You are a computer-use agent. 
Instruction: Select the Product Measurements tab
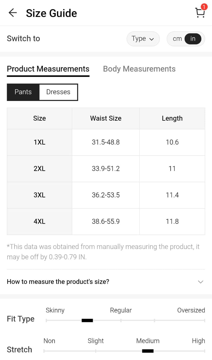[48, 69]
